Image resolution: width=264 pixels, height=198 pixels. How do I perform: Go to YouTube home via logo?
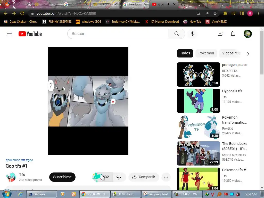coord(30,34)
